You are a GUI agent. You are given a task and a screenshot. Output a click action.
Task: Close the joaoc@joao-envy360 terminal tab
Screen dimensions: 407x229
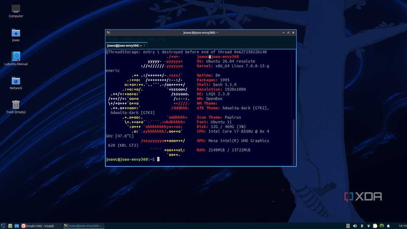(x=144, y=46)
